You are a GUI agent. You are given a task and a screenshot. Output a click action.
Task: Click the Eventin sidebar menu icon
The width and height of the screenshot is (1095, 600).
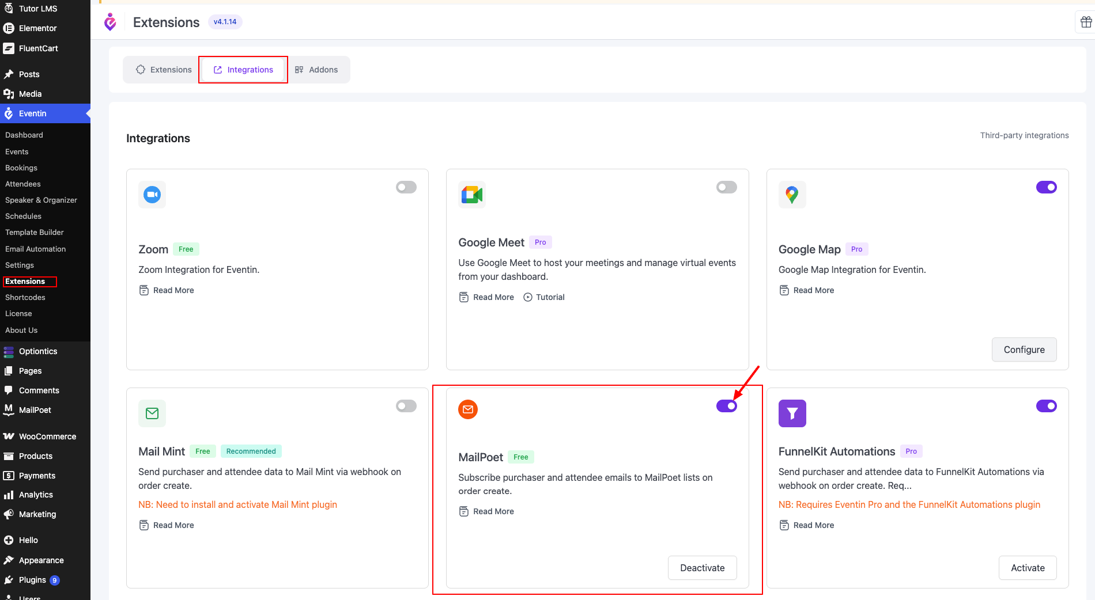pyautogui.click(x=9, y=113)
